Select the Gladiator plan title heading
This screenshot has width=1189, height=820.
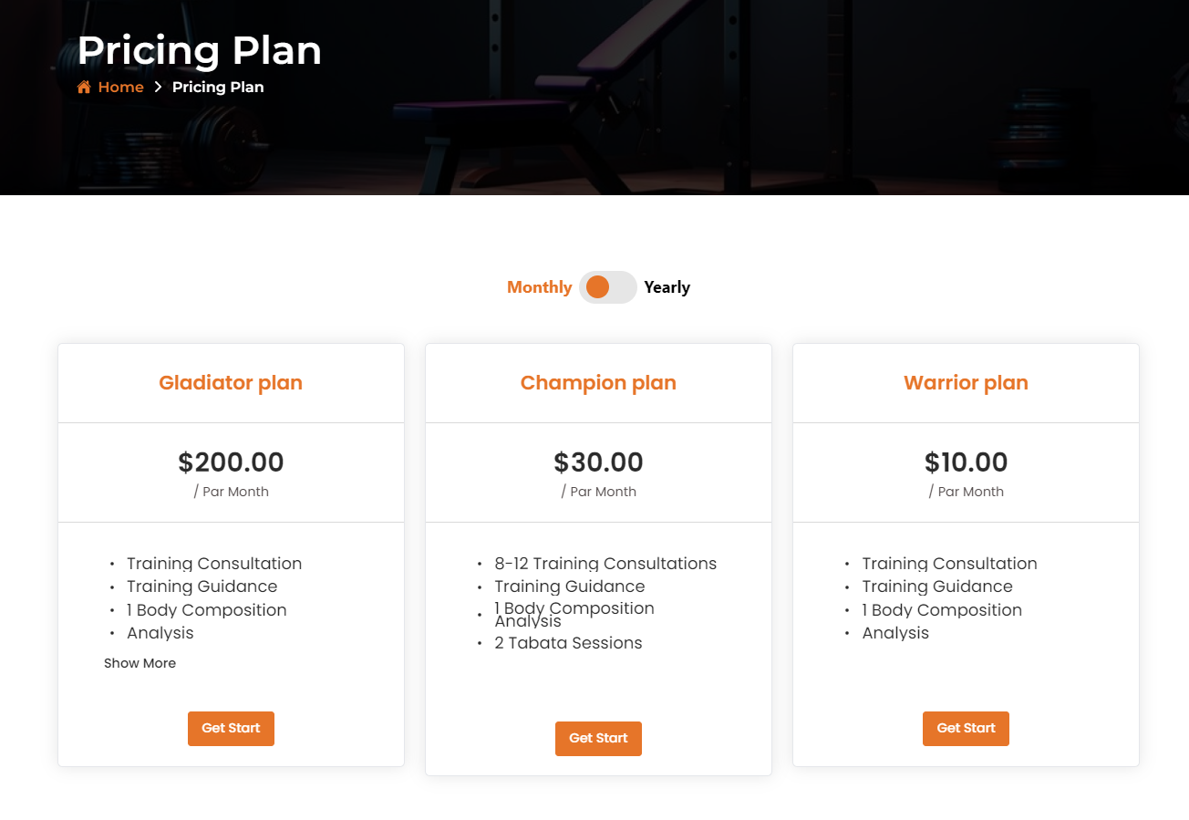231,382
